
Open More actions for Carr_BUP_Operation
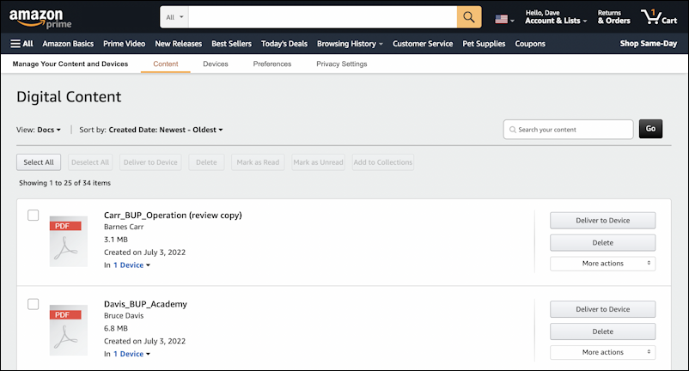pos(602,264)
